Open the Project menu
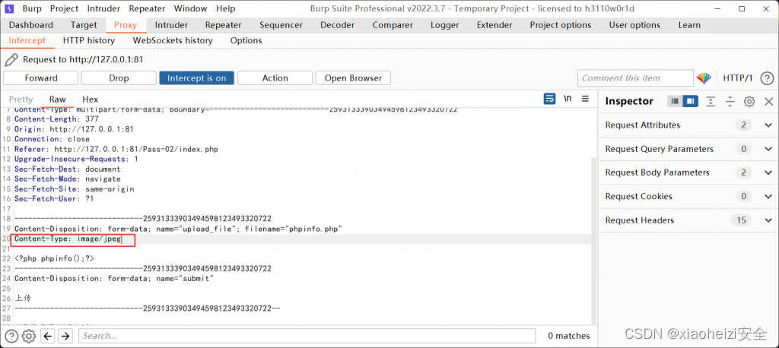The image size is (779, 348). (x=64, y=8)
